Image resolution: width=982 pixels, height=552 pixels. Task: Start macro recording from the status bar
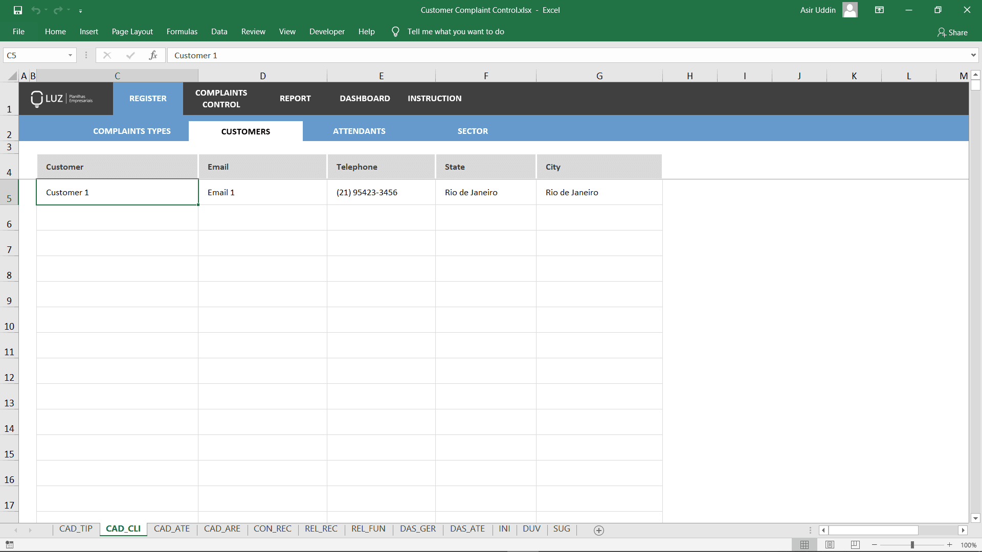[x=9, y=544]
